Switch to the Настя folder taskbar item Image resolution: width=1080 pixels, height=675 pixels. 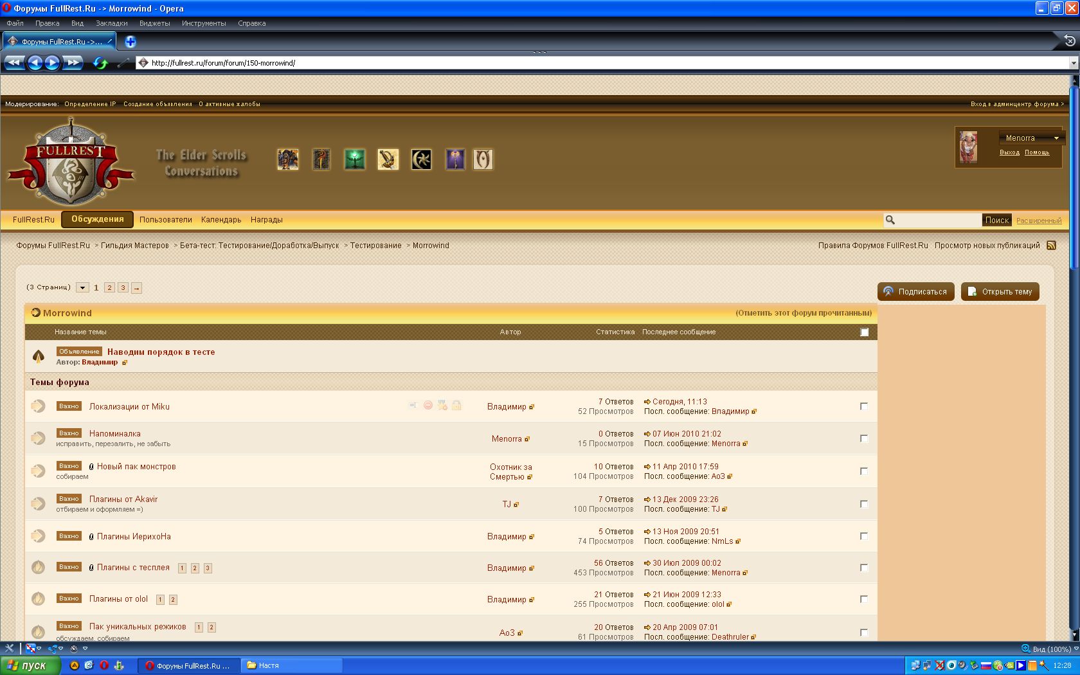(292, 666)
